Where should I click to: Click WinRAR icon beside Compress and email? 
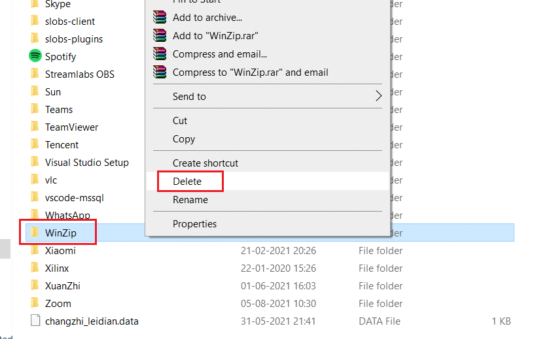pos(159,54)
